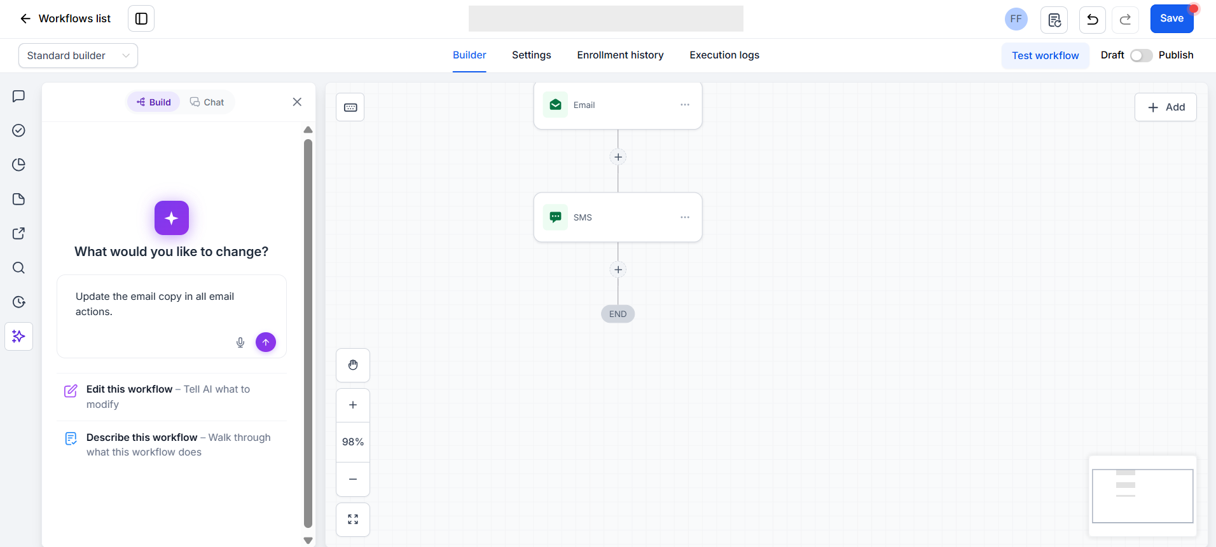Screen dimensions: 1216x547
Task: Switch to Chat mode in AI panel
Action: pos(207,102)
